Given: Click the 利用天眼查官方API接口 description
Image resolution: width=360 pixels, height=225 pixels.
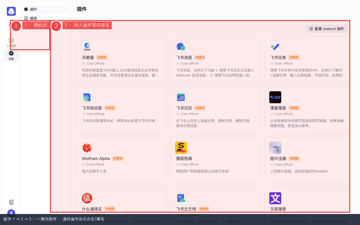Looking at the screenshot, I should 120,73.
